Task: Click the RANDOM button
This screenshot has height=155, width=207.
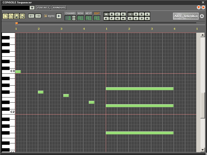Action: click(x=59, y=8)
